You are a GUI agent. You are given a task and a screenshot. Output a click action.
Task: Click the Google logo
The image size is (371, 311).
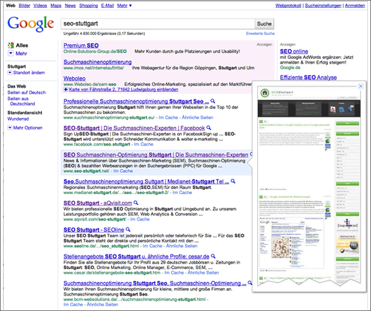tap(31, 24)
